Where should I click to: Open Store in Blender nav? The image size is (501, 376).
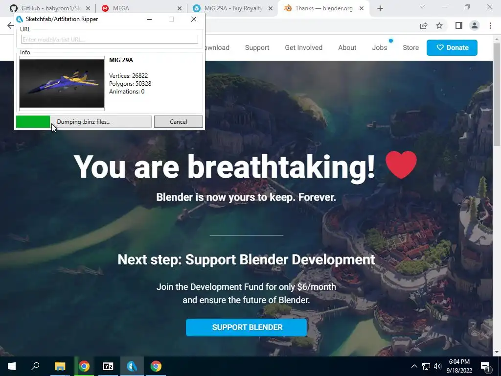coord(410,47)
